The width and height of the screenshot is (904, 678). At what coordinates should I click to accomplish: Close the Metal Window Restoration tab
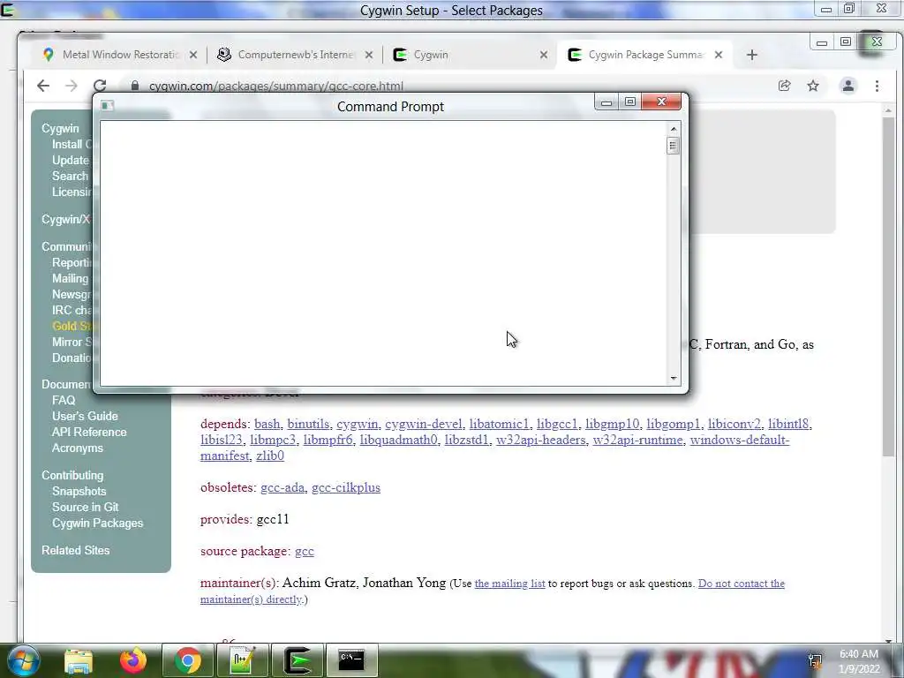193,55
